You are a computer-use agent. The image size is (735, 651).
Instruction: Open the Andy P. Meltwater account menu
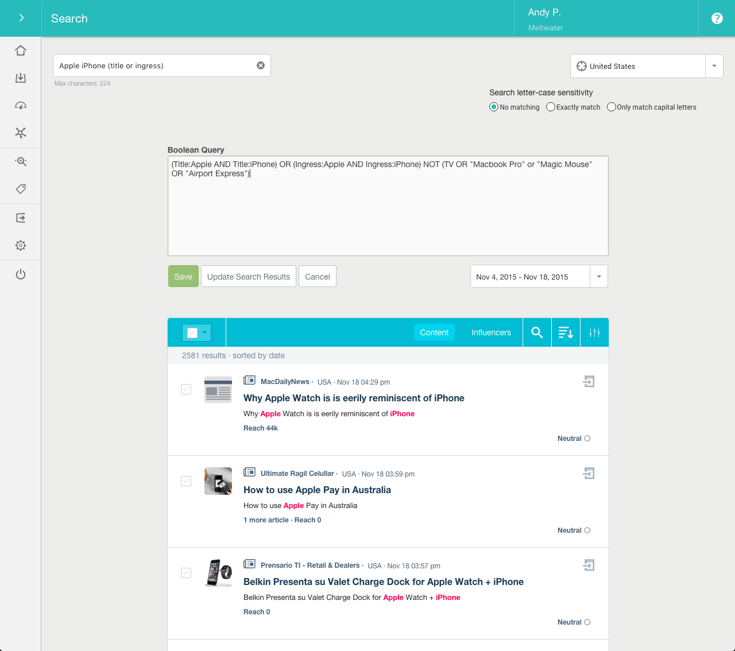click(x=606, y=18)
